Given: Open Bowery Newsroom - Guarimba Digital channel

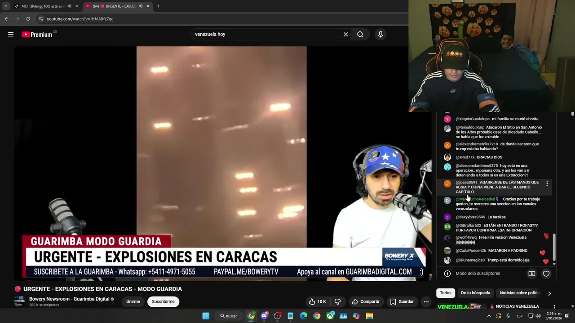Looking at the screenshot, I should click(x=69, y=299).
